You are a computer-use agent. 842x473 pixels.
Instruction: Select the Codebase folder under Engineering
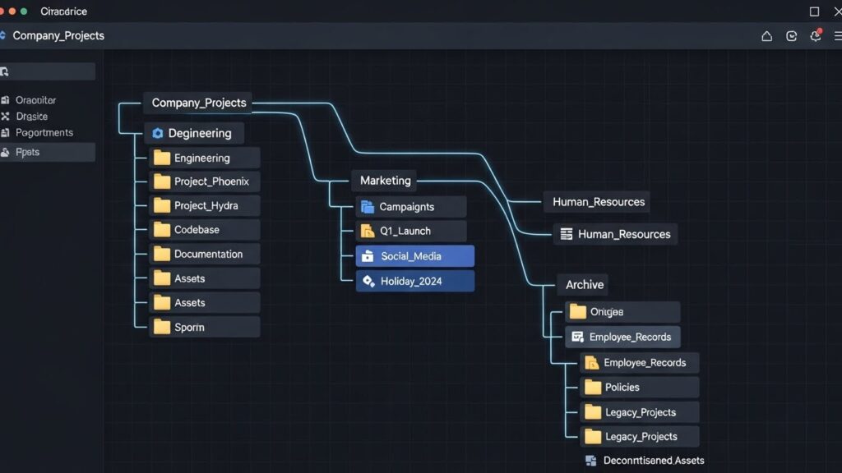point(205,230)
